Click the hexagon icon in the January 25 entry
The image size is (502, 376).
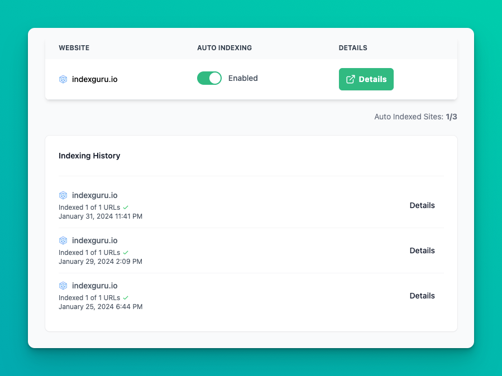pos(63,286)
